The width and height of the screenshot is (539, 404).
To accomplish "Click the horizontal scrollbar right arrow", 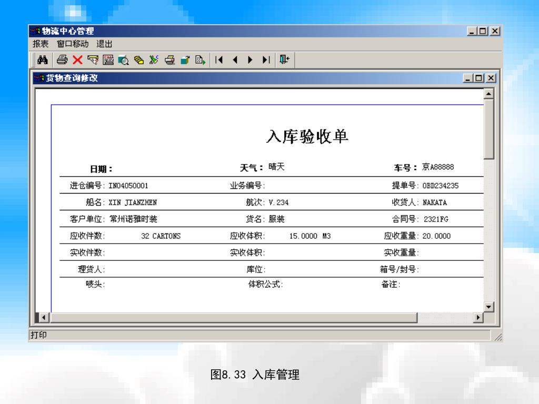I will click(x=478, y=317).
